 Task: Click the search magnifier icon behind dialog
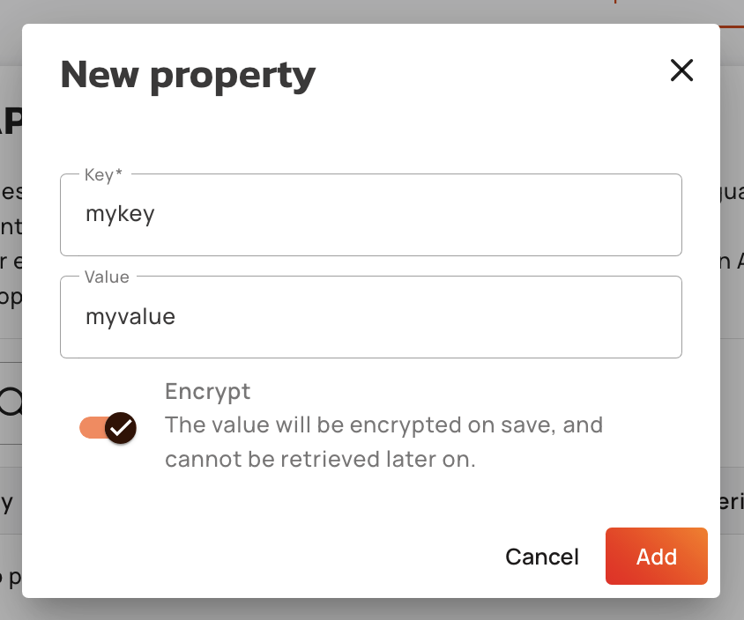(11, 402)
